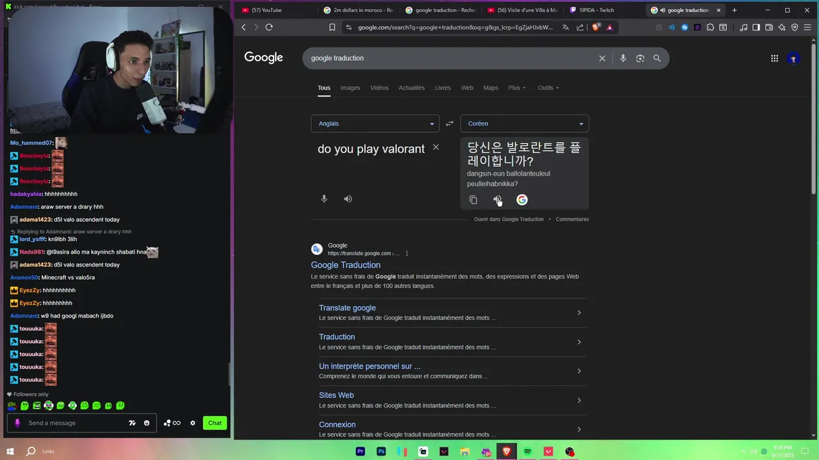Screen dimensions: 819x460
Task: Switch to the Actualités search tab
Action: point(411,88)
